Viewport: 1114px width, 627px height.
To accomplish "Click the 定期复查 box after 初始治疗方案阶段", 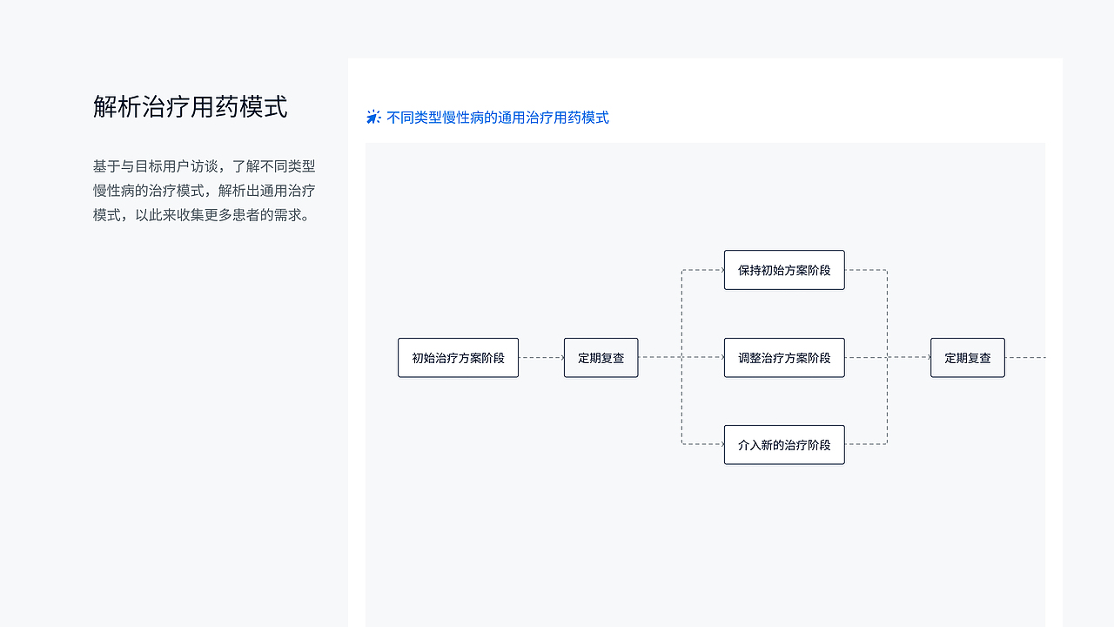I will (601, 358).
